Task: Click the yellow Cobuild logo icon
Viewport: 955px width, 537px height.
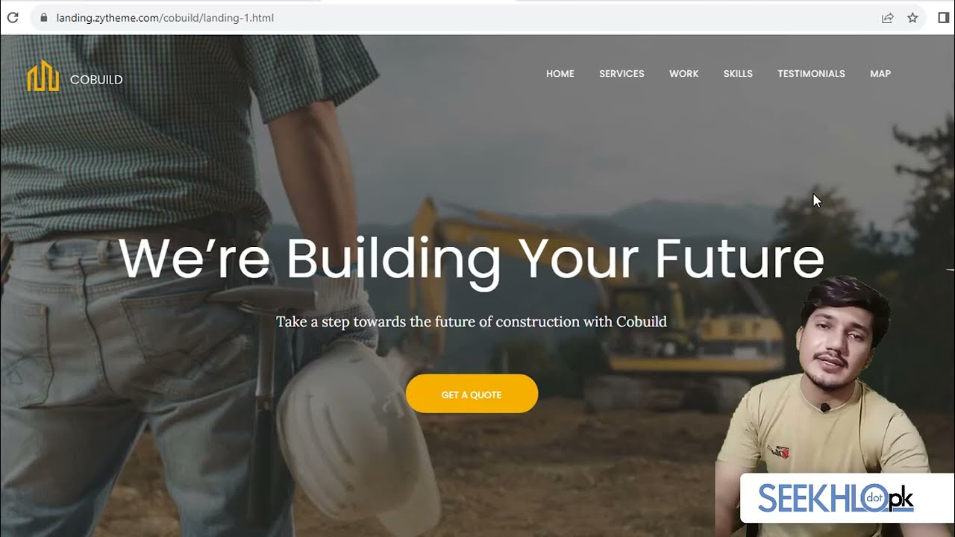Action: [43, 76]
